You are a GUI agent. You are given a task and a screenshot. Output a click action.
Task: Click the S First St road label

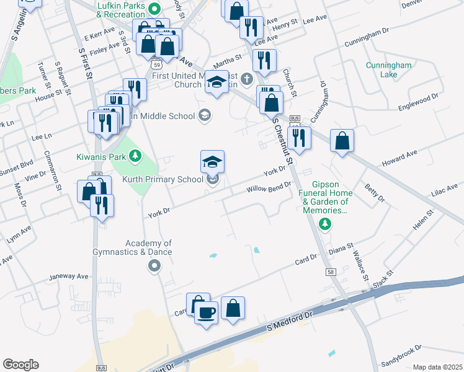point(86,64)
